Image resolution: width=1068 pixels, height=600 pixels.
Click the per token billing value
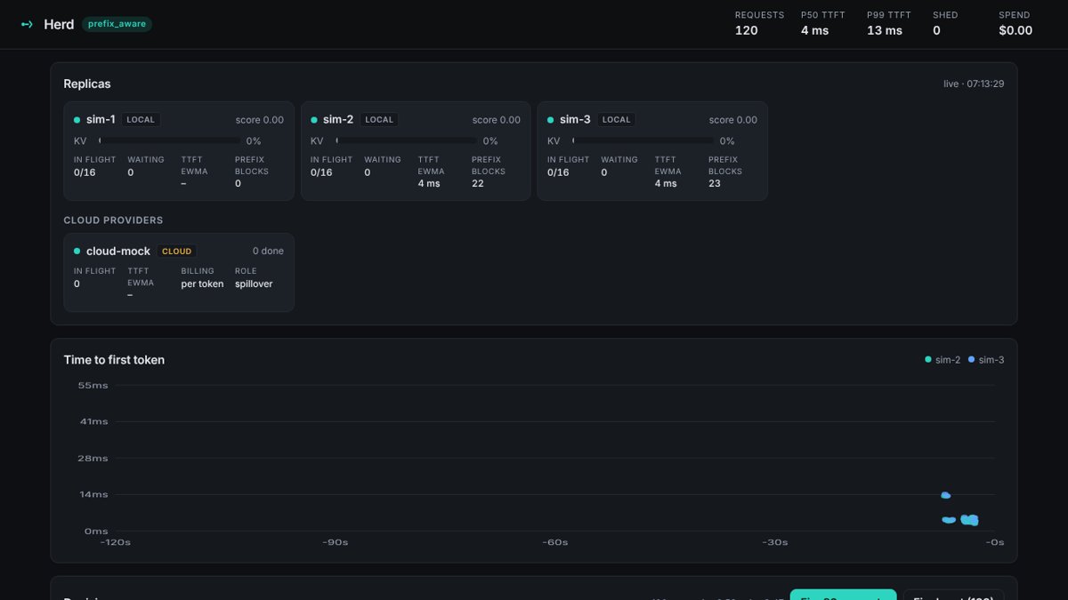[x=202, y=284]
